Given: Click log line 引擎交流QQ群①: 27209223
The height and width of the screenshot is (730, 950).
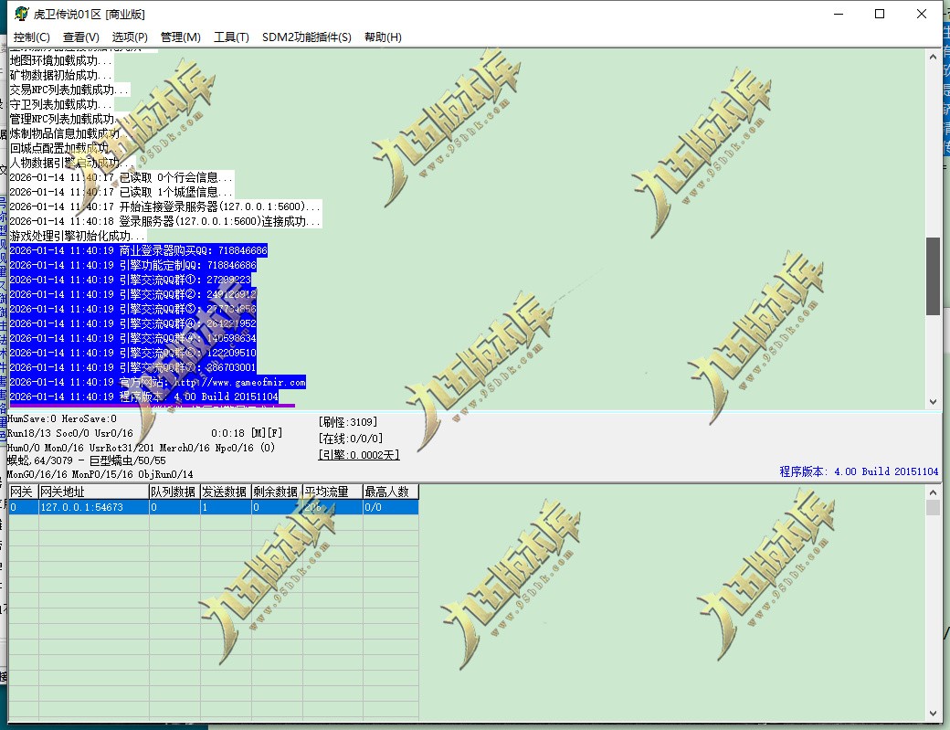Looking at the screenshot, I should tap(131, 280).
